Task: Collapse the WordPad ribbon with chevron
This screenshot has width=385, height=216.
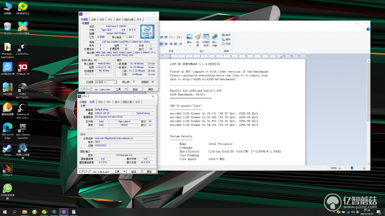Action: click(364, 29)
